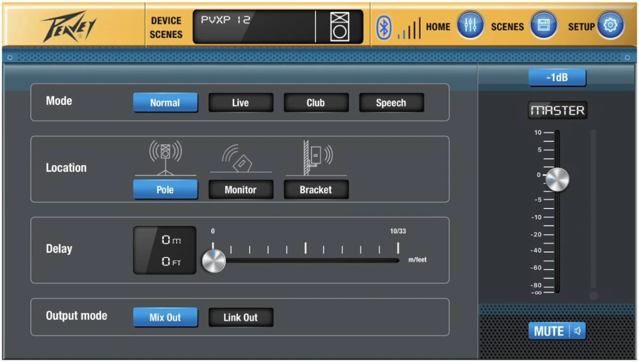Select Live mode
Image resolution: width=639 pixels, height=362 pixels.
click(x=241, y=103)
